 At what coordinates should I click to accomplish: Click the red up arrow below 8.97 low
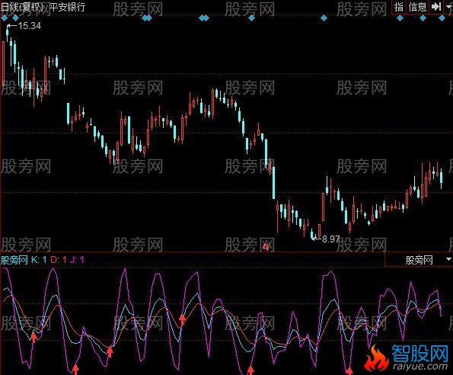[x=349, y=371]
